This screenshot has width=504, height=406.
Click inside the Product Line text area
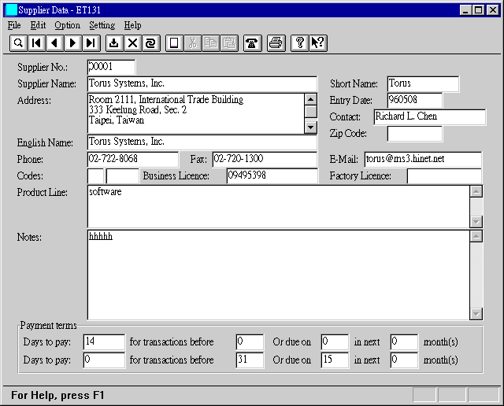pyautogui.click(x=278, y=206)
